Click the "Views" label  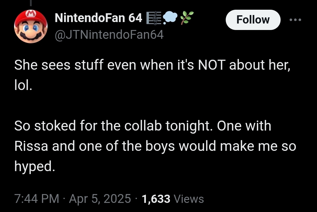click(189, 199)
